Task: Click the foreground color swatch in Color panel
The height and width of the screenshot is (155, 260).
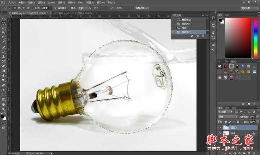Action: pos(220,20)
